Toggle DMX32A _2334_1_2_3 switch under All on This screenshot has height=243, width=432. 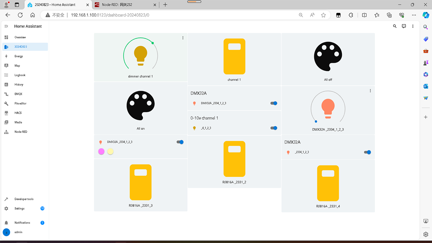point(180,142)
